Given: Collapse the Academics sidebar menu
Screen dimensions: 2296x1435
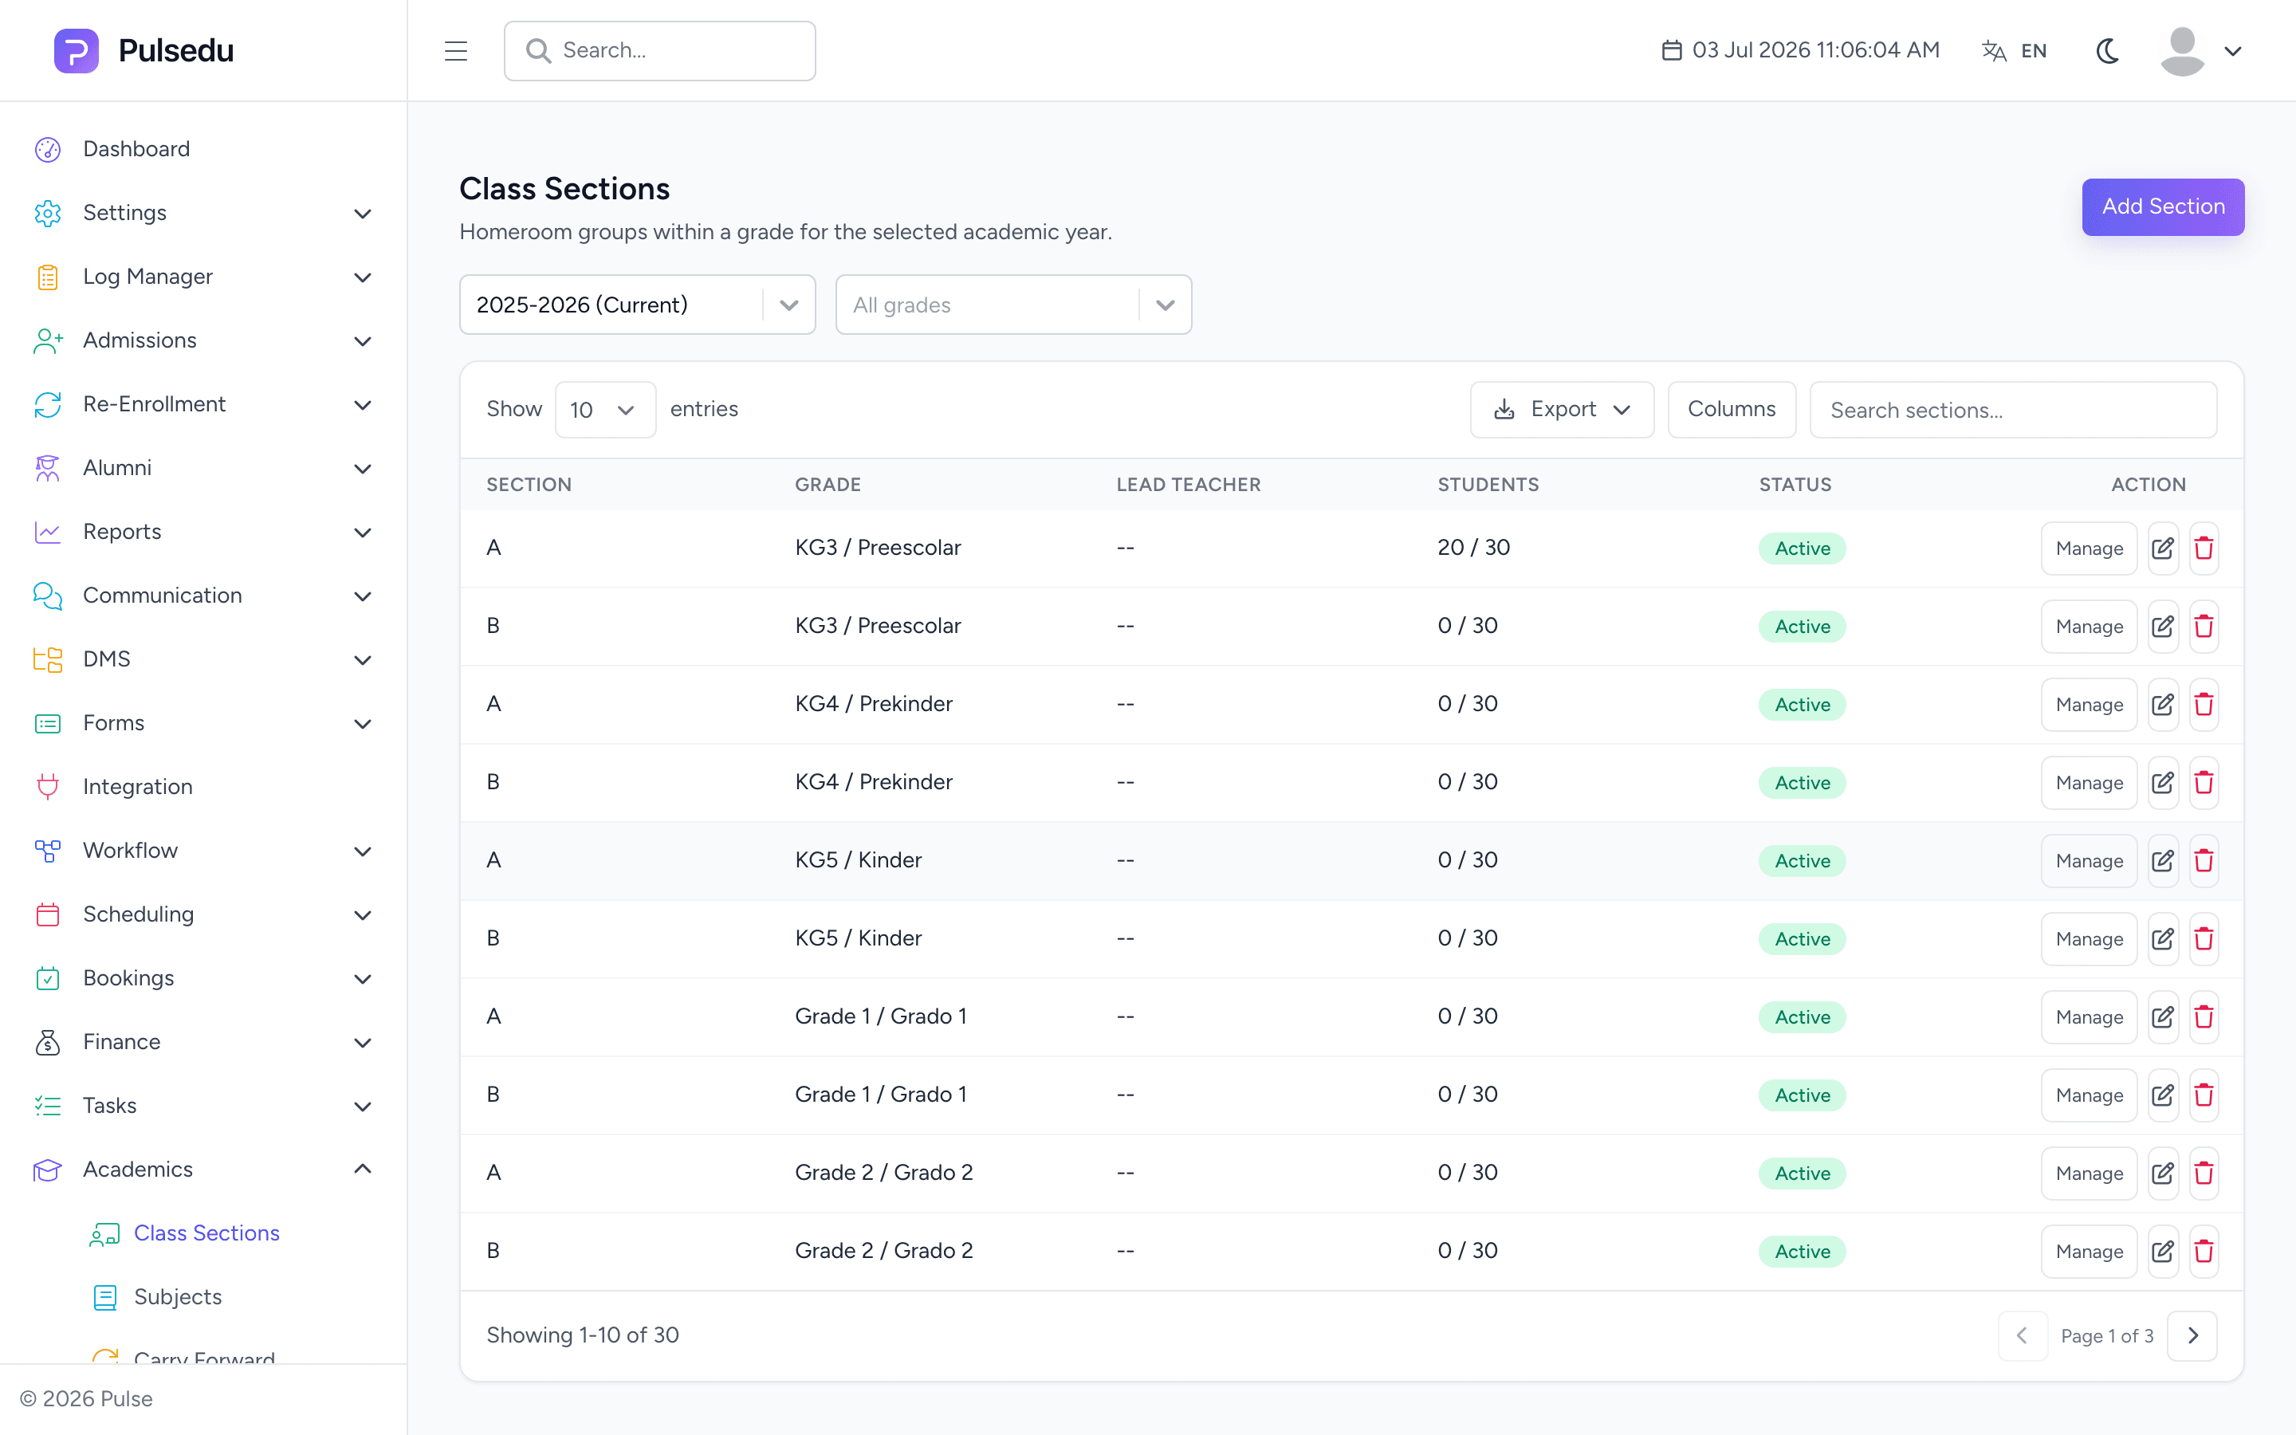Looking at the screenshot, I should tap(203, 1170).
